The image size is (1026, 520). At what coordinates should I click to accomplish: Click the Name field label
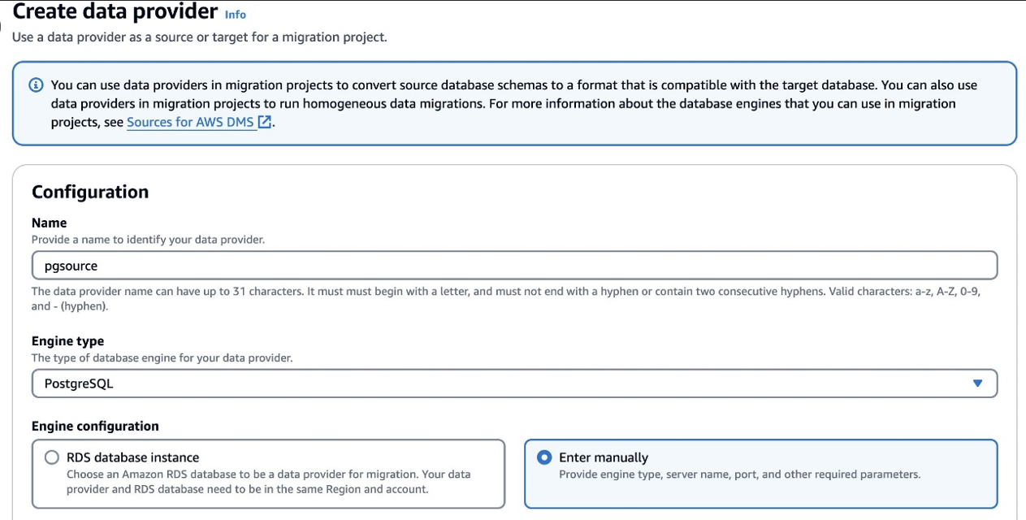click(x=49, y=223)
